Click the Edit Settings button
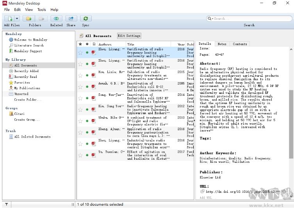This screenshot has height=208, width=294. point(129,35)
